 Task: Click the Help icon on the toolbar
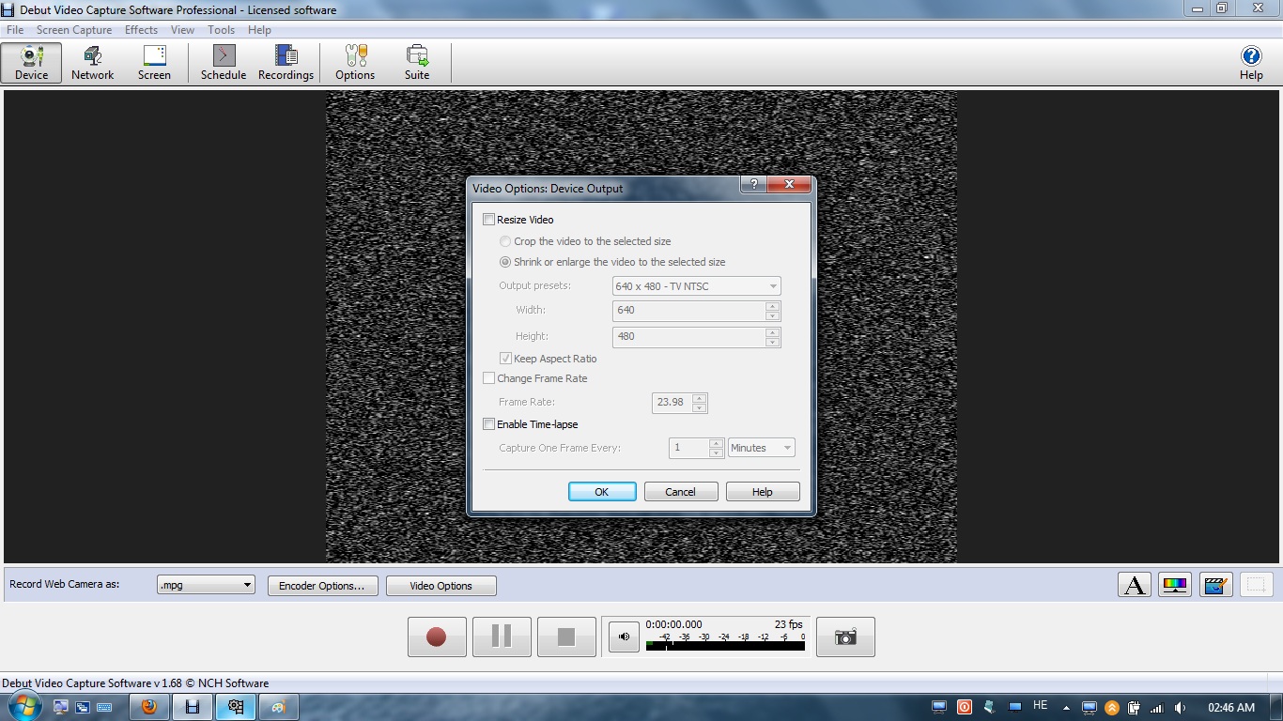click(x=1251, y=63)
